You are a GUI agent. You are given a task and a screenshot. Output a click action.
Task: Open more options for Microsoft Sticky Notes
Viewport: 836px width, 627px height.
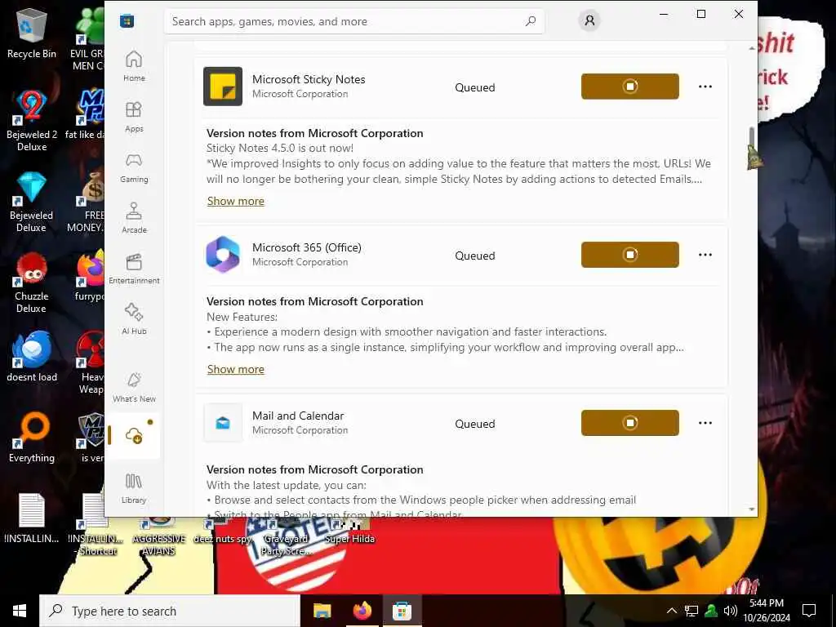[x=705, y=87]
